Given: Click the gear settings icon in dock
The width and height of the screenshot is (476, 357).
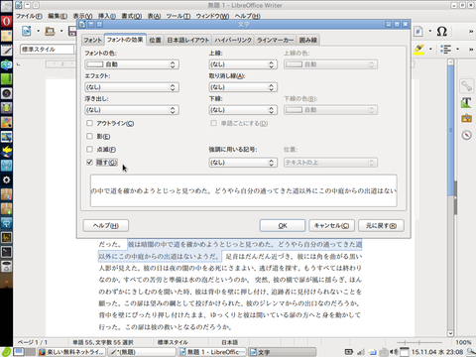Looking at the screenshot, I should coord(6,179).
